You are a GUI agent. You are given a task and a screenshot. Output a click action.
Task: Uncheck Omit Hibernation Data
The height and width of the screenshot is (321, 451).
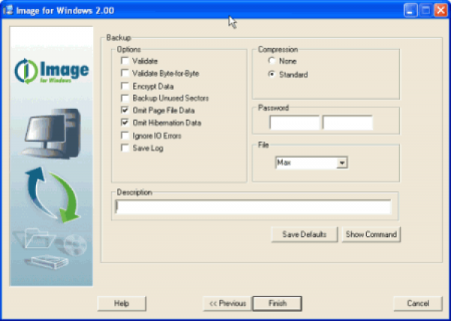(125, 123)
